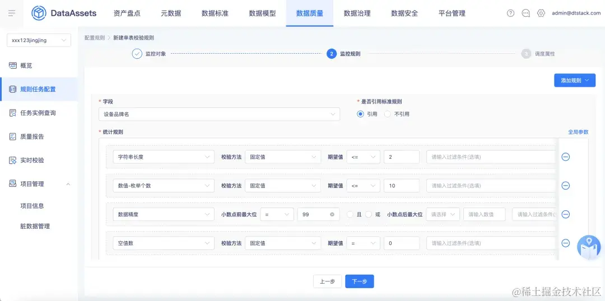Click the 请输入数值 input field

point(485,214)
